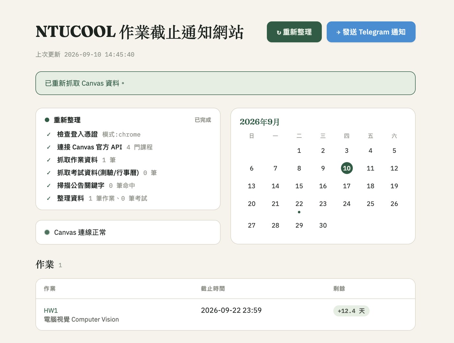Click the 日 weekday header in calendar
This screenshot has width=454, height=343.
click(x=252, y=136)
